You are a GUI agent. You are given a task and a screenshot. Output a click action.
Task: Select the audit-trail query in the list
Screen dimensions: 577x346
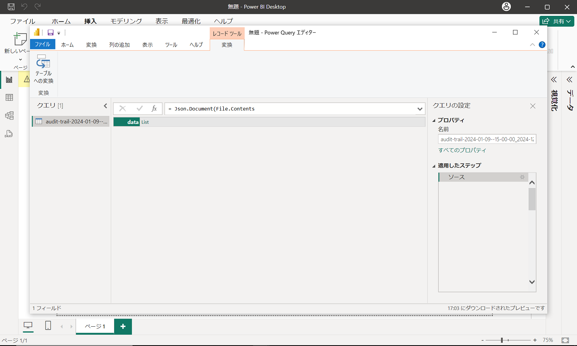click(71, 121)
